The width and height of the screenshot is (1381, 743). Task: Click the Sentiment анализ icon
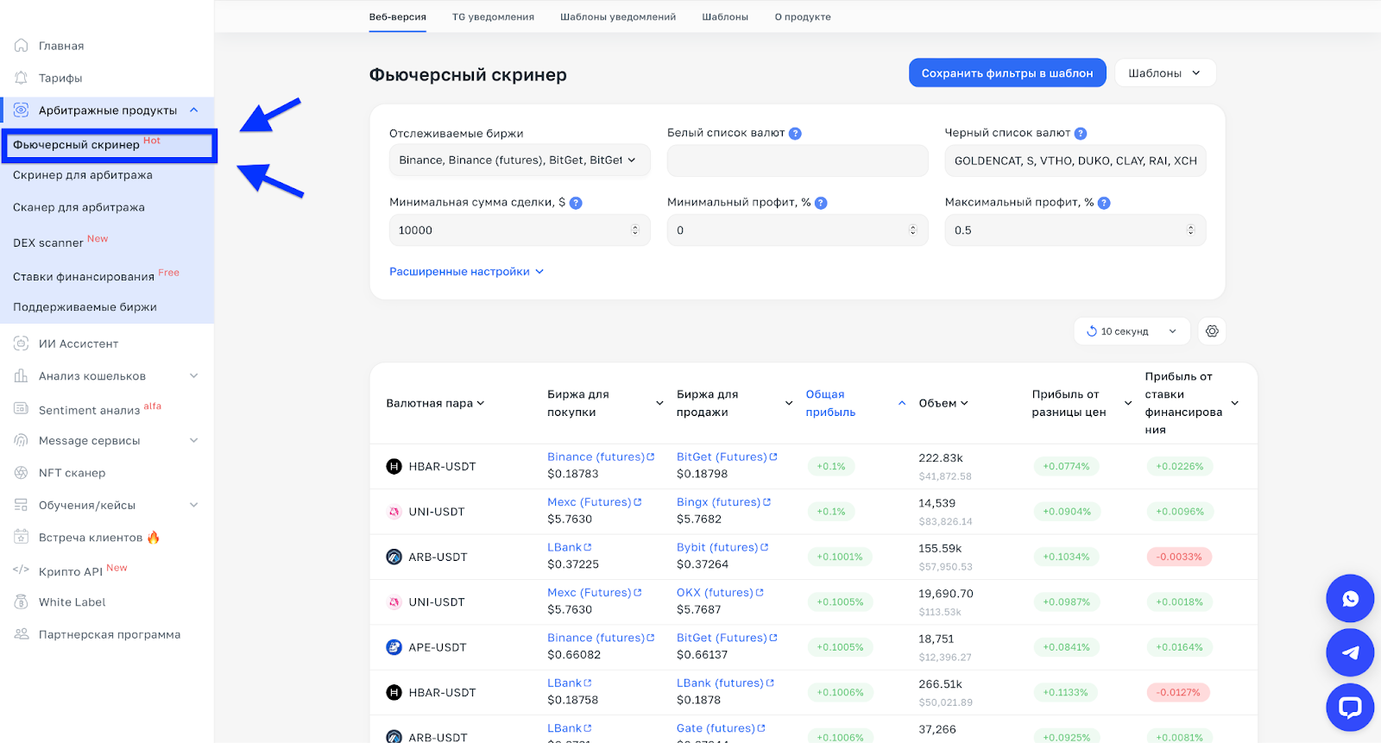click(x=21, y=408)
